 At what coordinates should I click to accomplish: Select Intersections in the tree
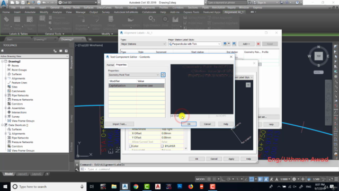tap(19, 112)
